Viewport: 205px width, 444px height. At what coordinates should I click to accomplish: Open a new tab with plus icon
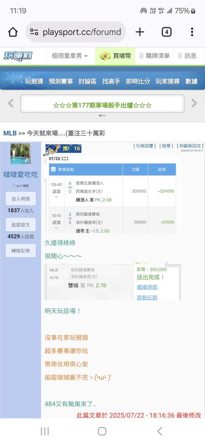click(140, 32)
